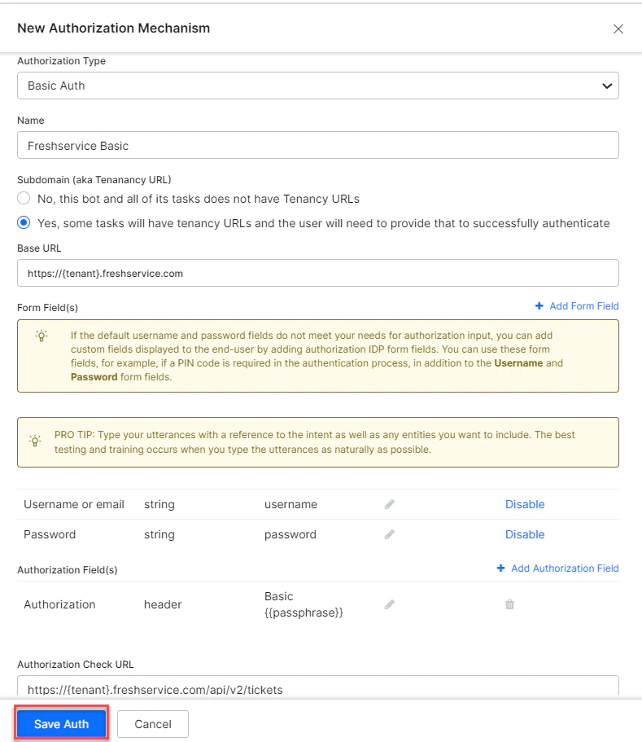642x742 pixels.
Task: Select 'No, this bot does not have Tenancy URLs'
Action: coord(24,197)
